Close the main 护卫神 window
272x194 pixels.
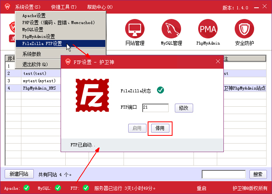pos(265,7)
